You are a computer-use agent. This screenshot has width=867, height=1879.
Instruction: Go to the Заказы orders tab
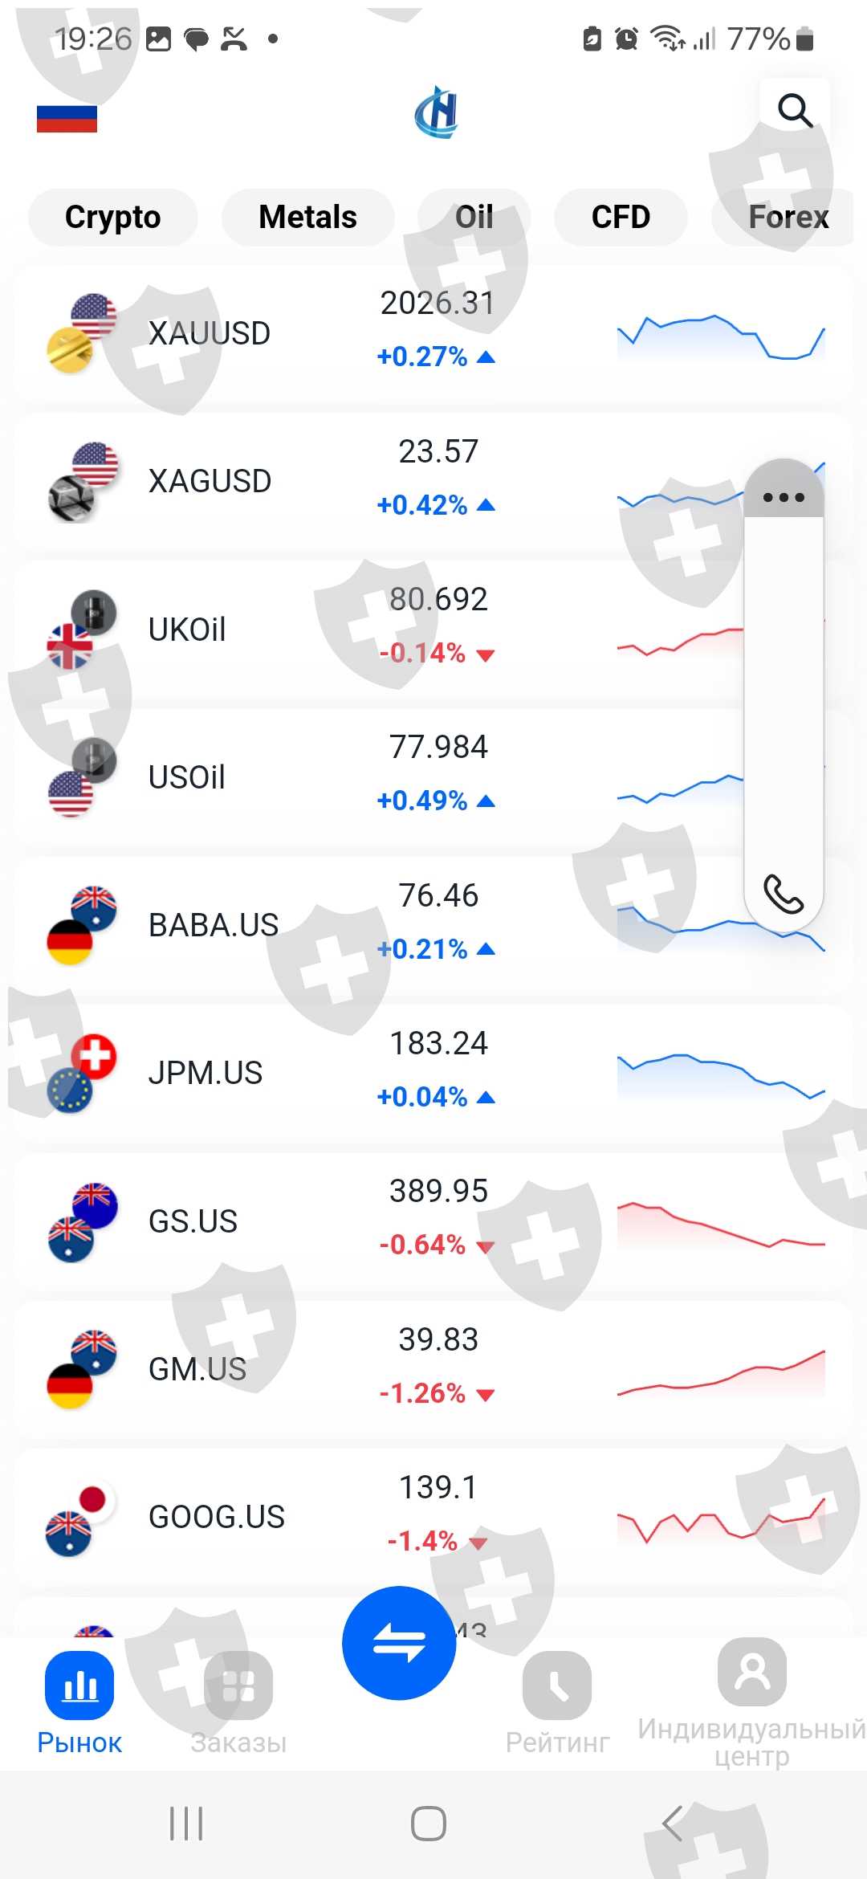[238, 1701]
